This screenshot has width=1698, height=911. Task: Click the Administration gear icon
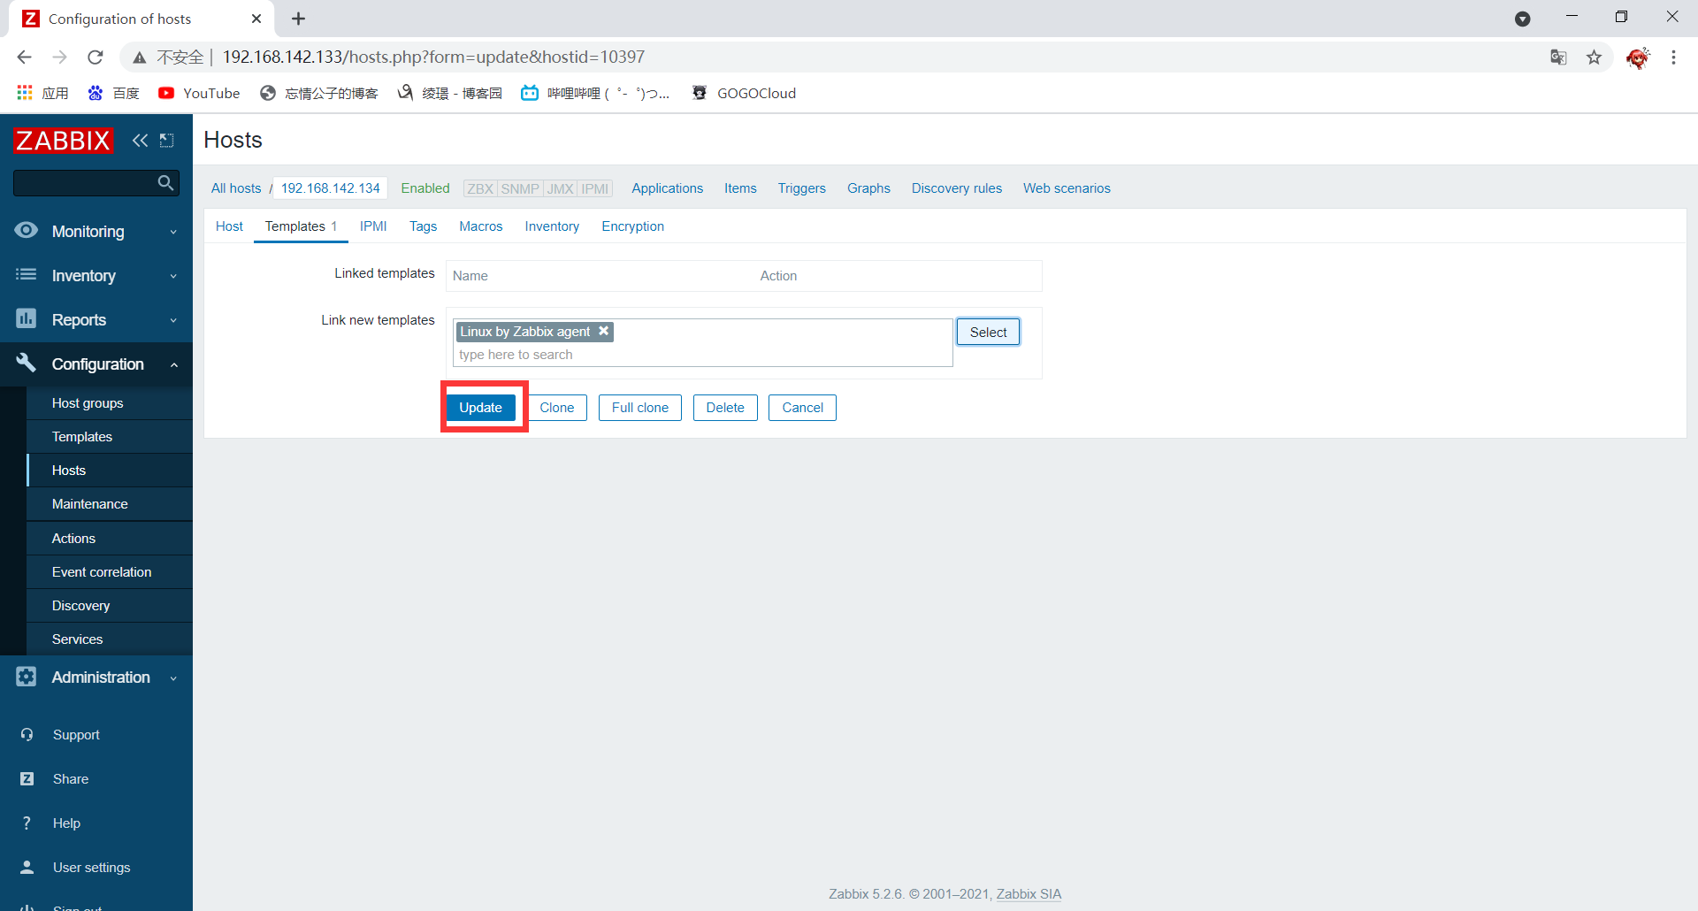point(27,677)
